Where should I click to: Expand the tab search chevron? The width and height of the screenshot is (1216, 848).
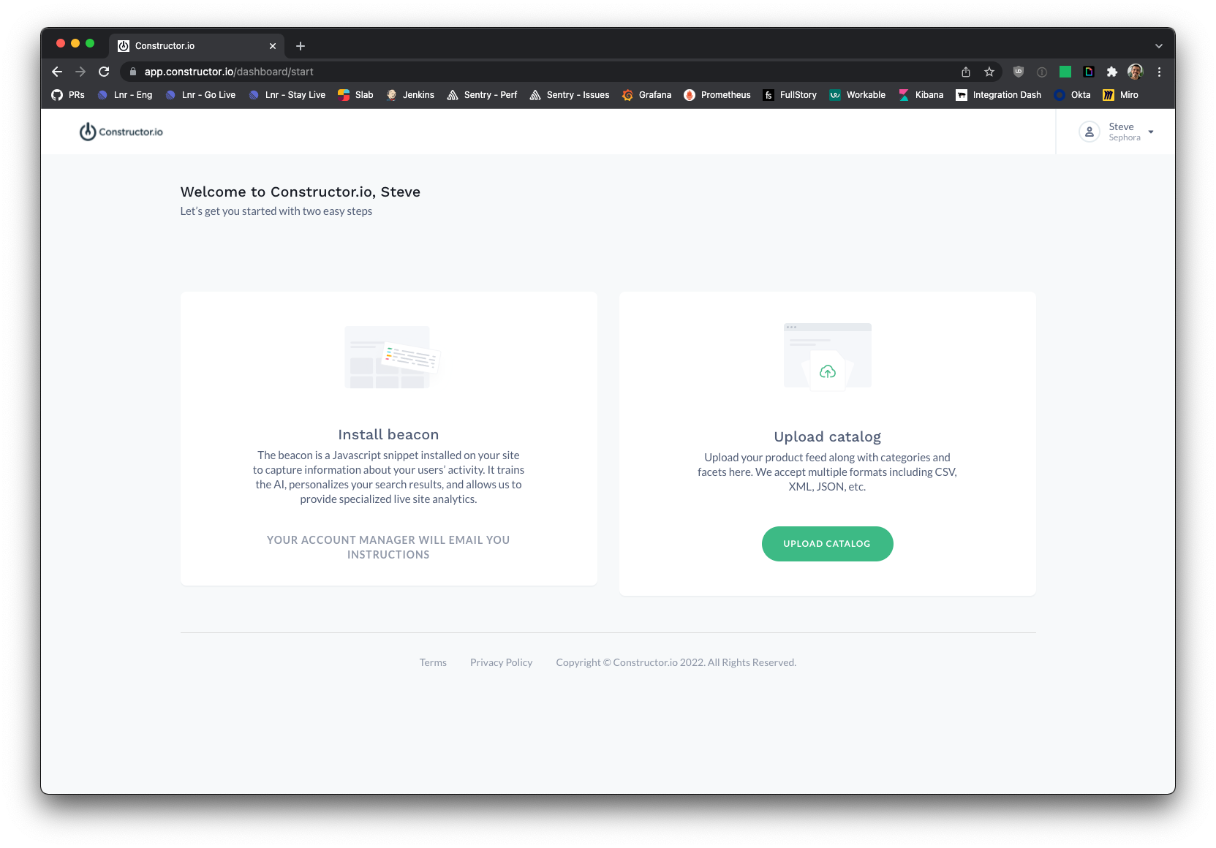pos(1158,46)
